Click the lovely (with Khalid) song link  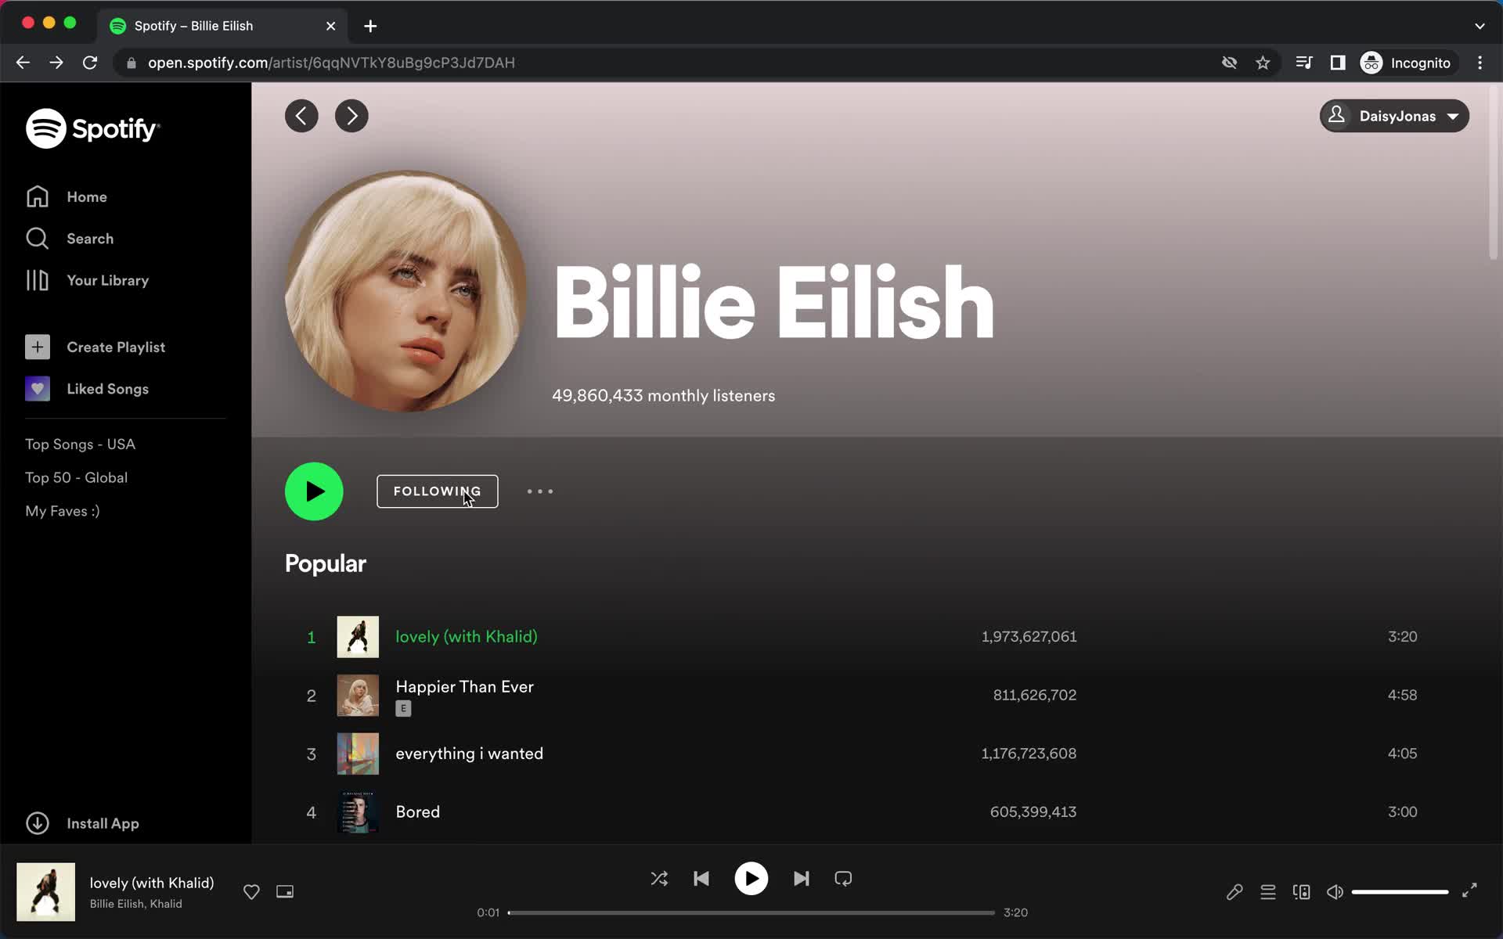click(x=467, y=636)
